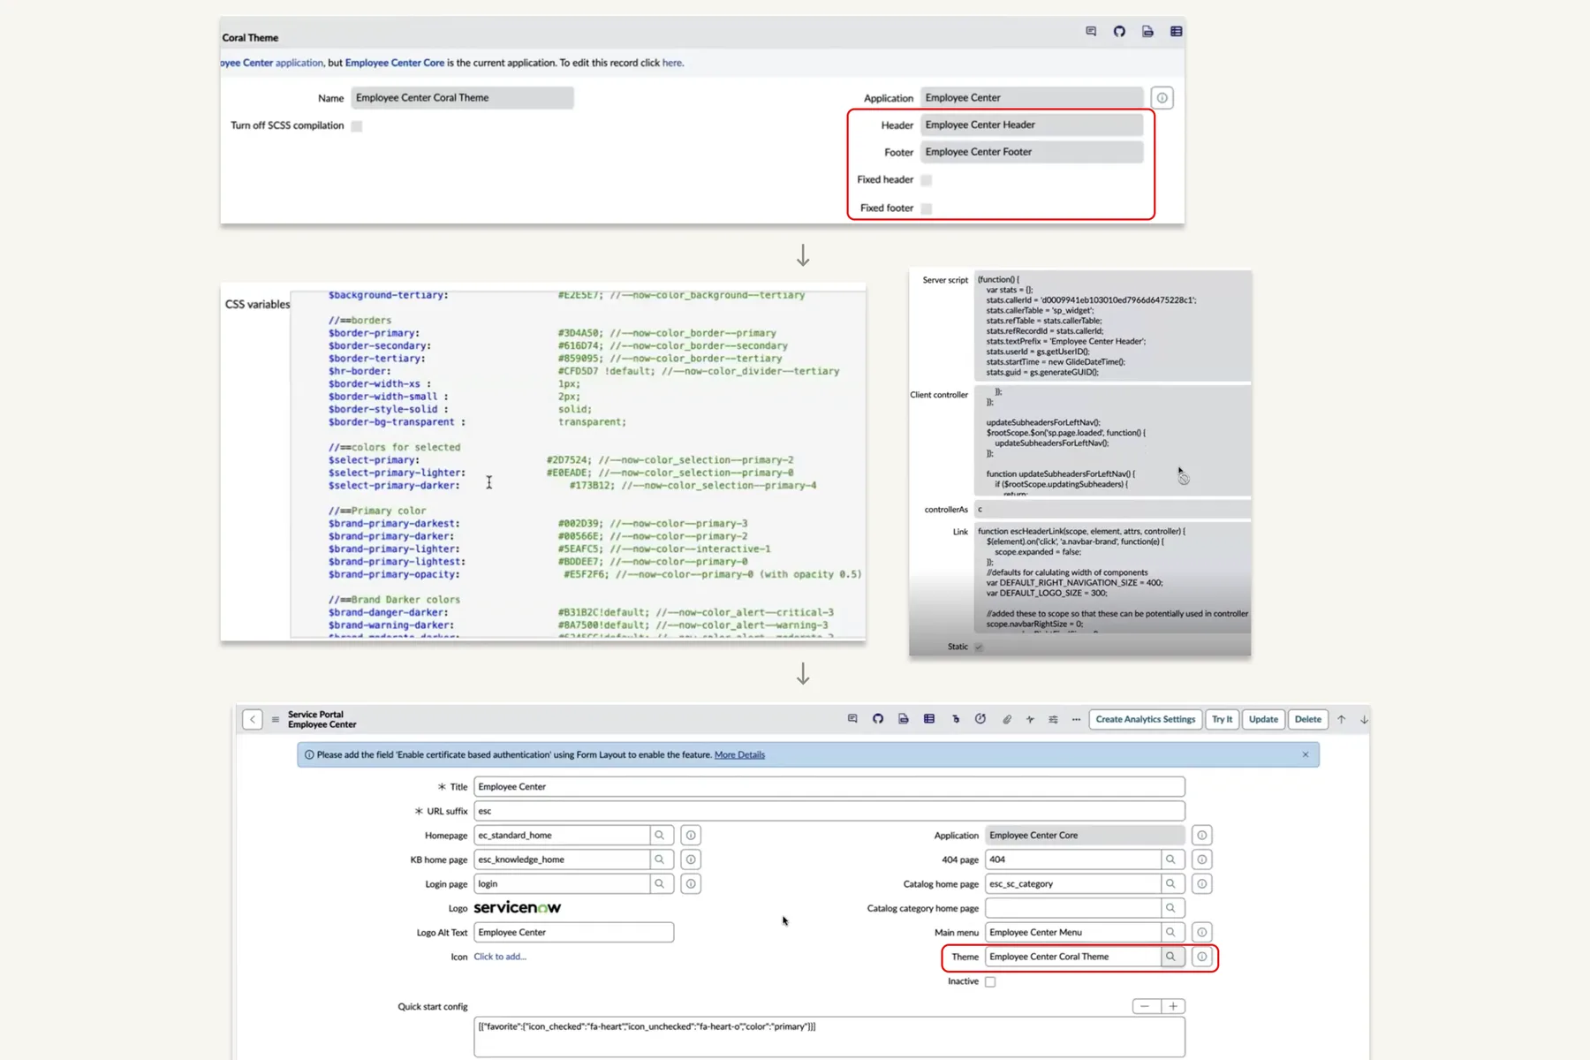Open info for Employee Center Menu record
1590x1060 pixels.
[x=1201, y=932]
